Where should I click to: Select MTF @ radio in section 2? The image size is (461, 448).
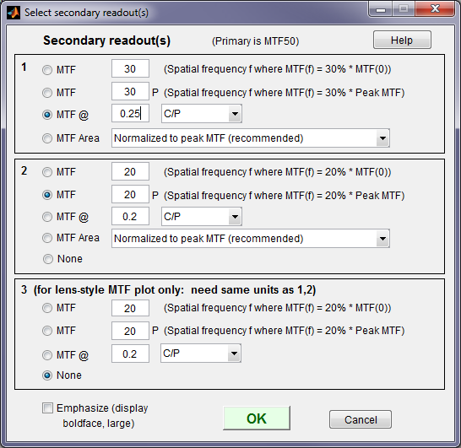47,217
